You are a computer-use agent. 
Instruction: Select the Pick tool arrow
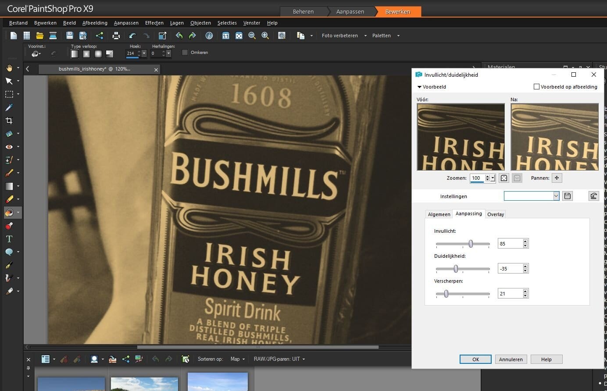pos(9,81)
